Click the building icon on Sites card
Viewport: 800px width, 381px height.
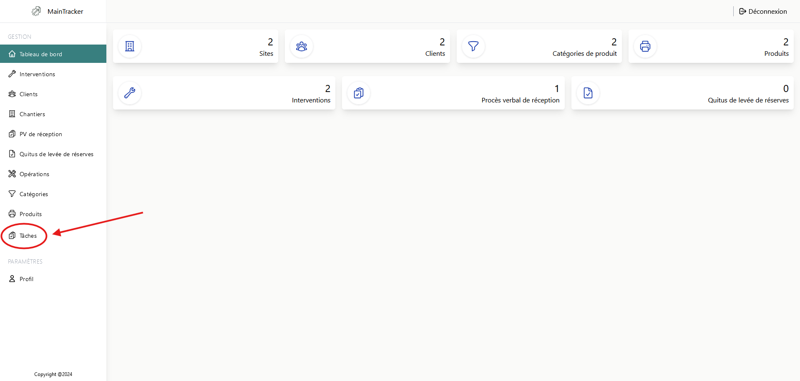pyautogui.click(x=130, y=46)
